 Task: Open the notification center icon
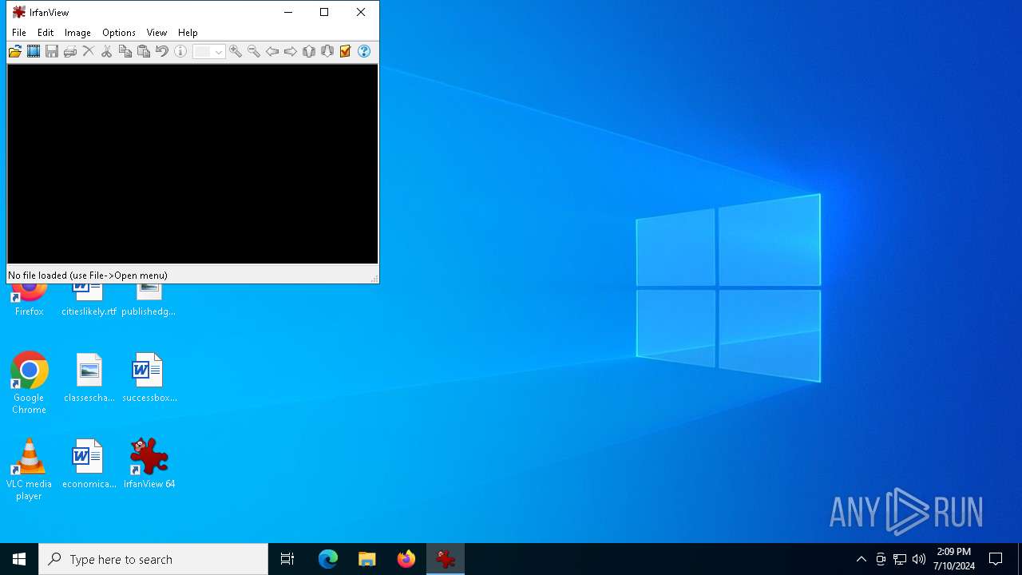996,559
